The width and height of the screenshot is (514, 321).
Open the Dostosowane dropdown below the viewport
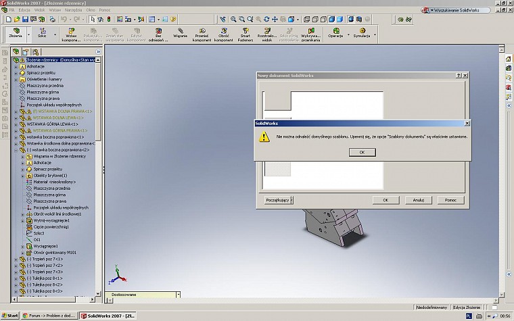point(178,295)
